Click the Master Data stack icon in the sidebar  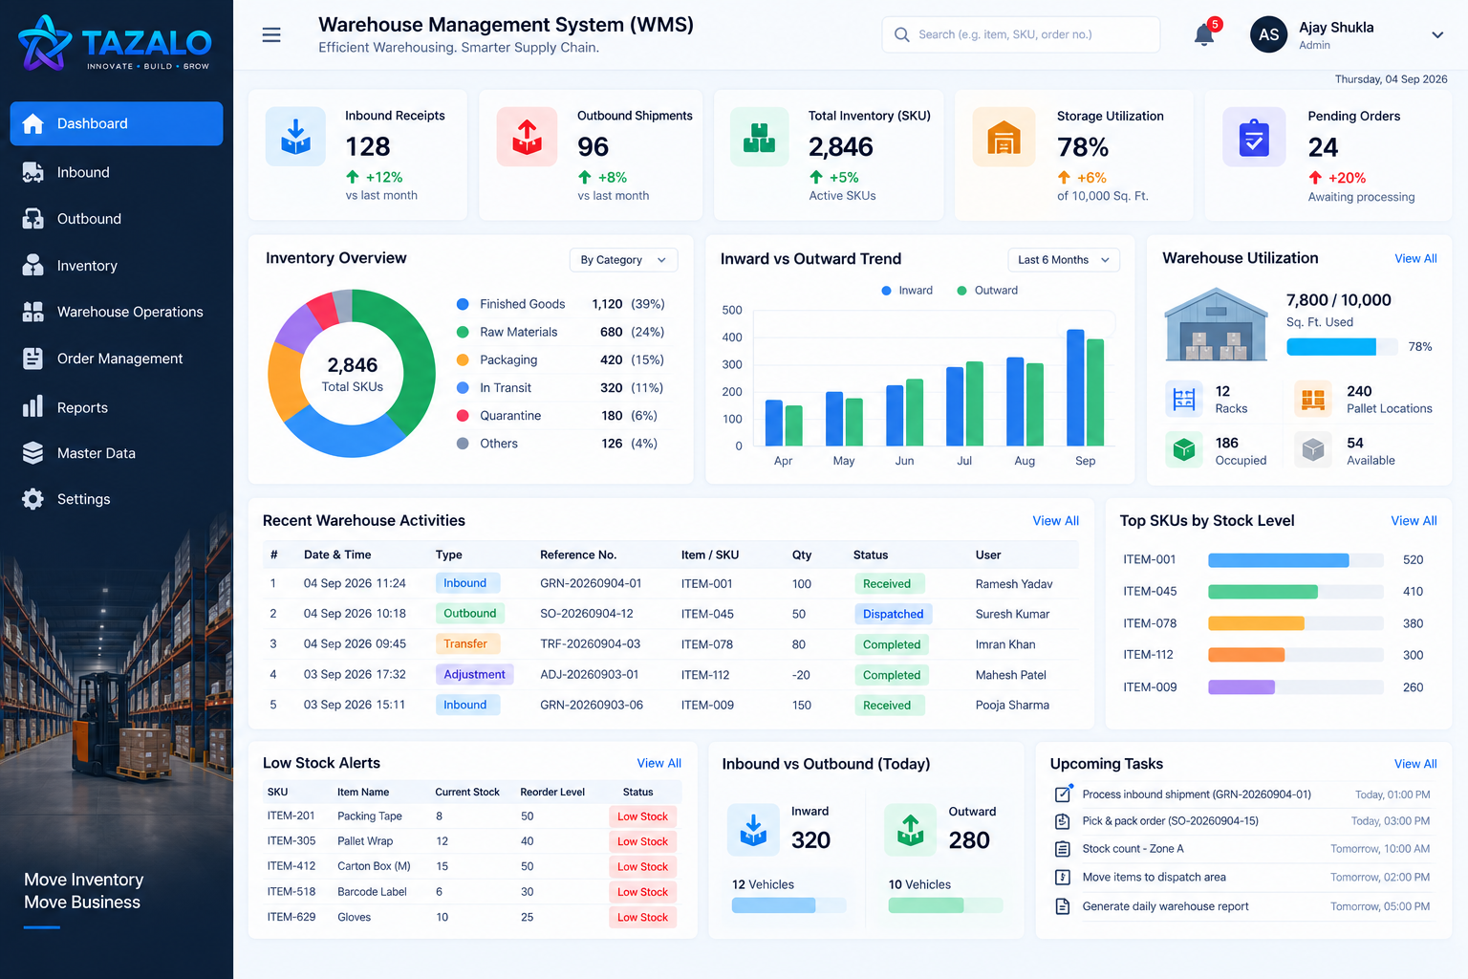32,453
